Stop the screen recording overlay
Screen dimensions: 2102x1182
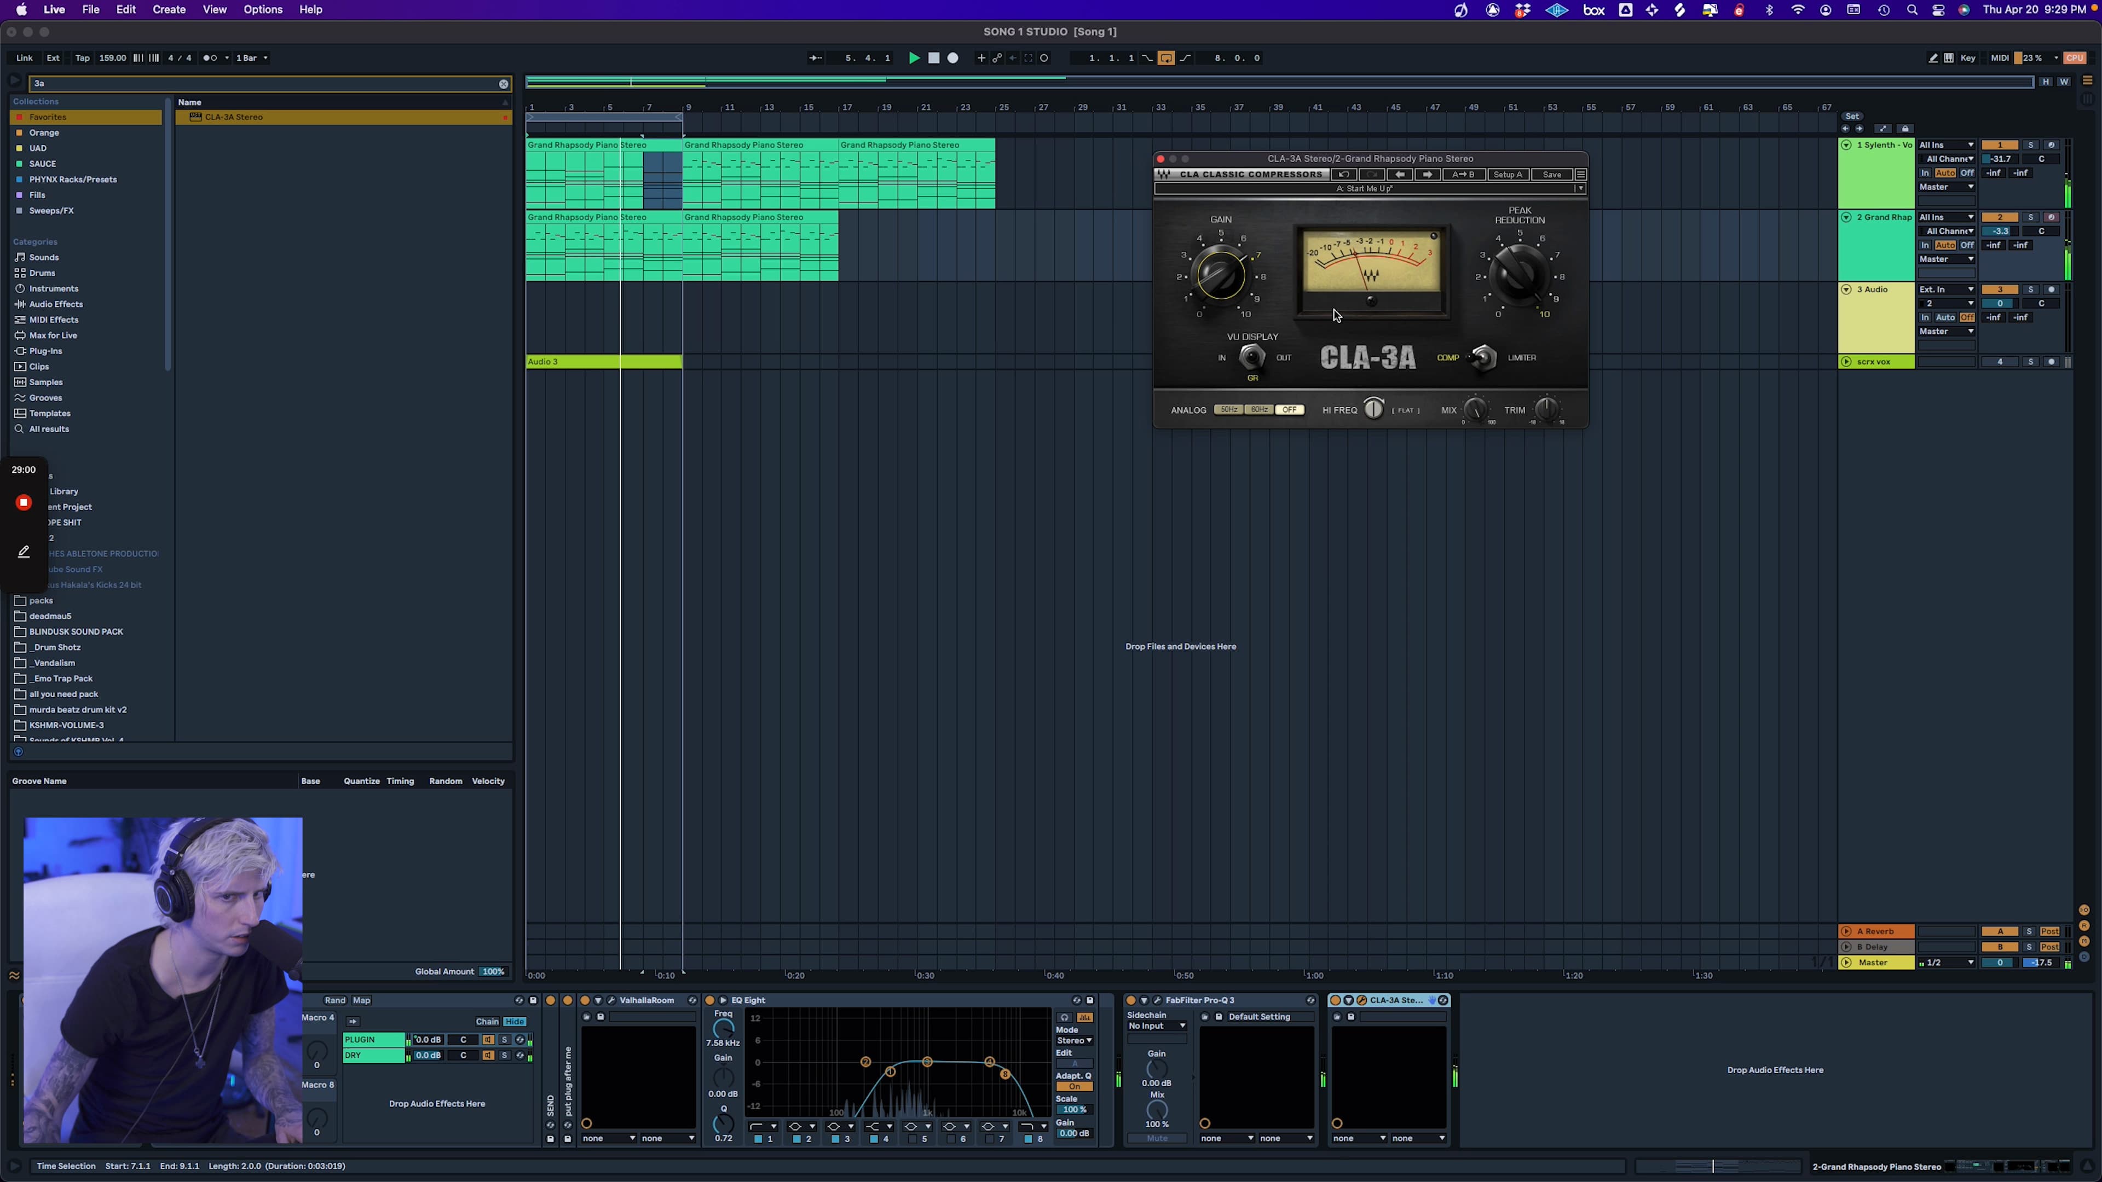[24, 502]
